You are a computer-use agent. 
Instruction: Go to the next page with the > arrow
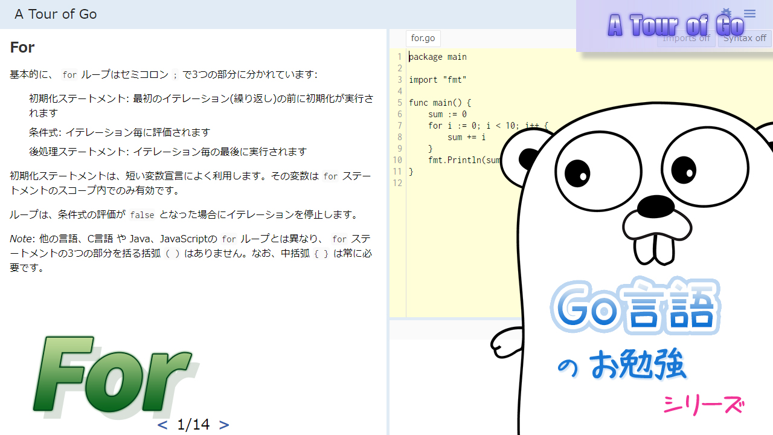tap(224, 425)
